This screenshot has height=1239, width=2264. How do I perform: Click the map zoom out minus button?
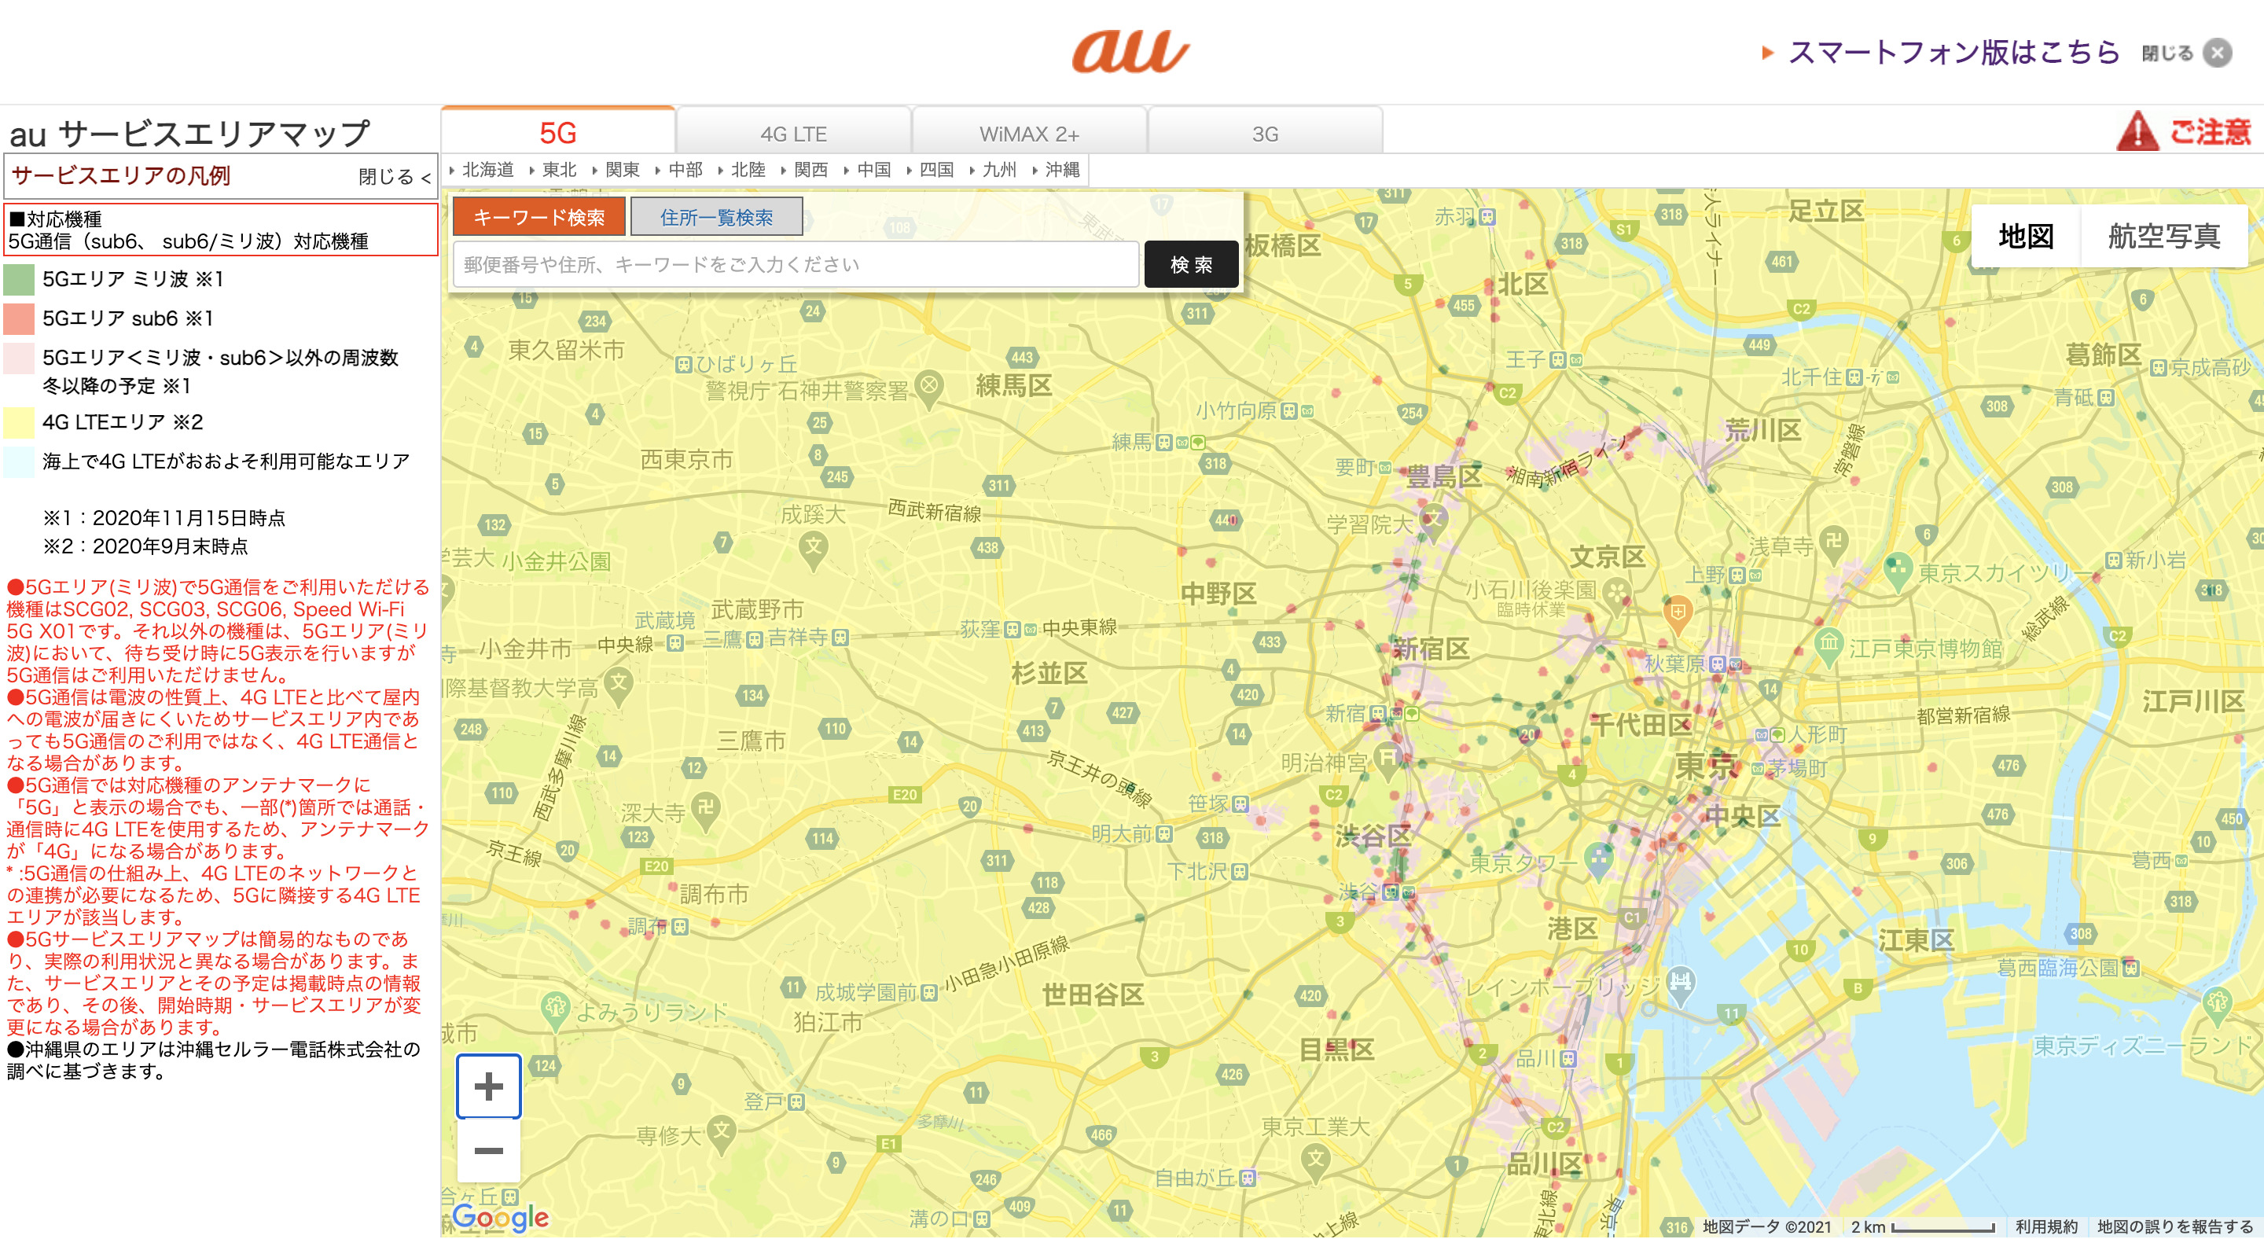pyautogui.click(x=489, y=1151)
